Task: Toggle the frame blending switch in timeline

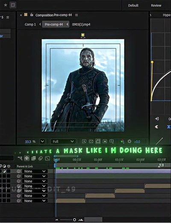Action: (34, 158)
